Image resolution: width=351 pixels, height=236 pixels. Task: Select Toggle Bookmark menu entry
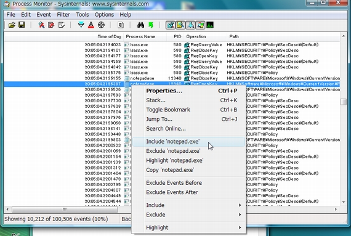[188, 110]
